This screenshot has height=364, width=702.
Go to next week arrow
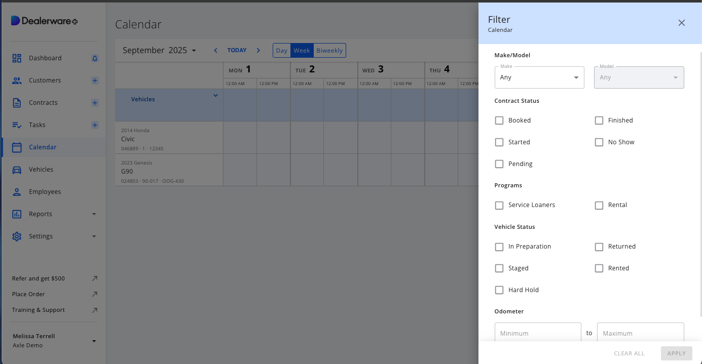click(x=258, y=50)
